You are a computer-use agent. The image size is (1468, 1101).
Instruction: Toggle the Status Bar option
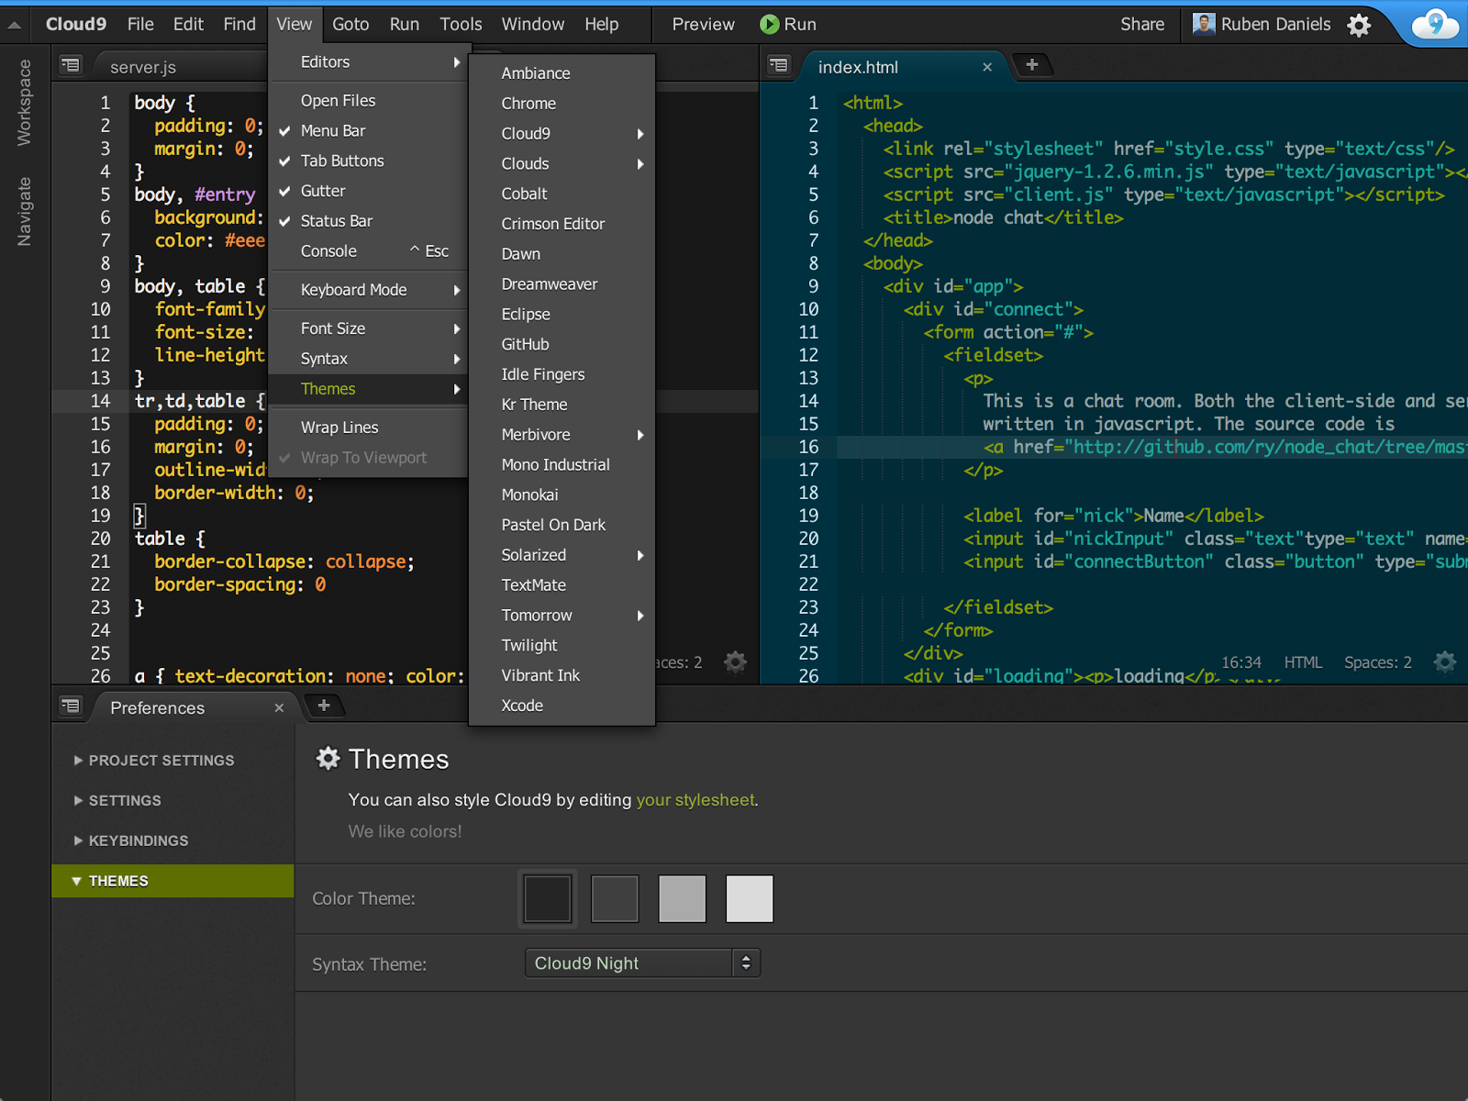[x=336, y=221]
